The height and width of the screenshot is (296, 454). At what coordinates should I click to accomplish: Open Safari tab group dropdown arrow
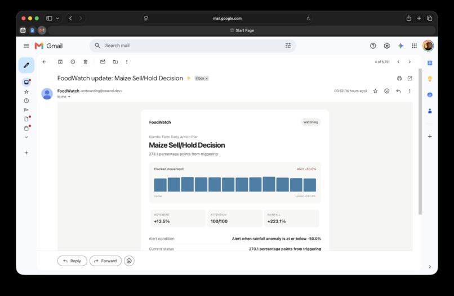coord(57,18)
